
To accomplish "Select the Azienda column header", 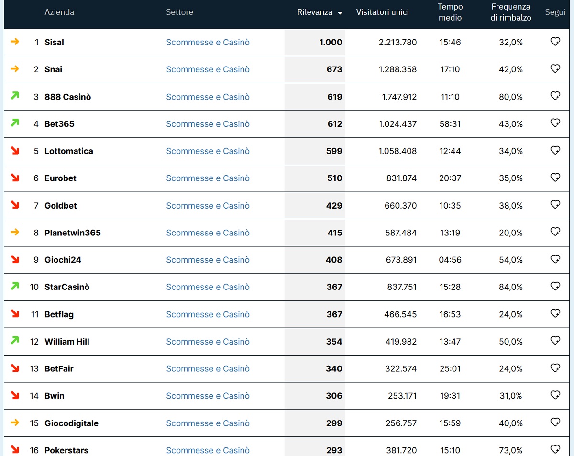I will [x=59, y=12].
